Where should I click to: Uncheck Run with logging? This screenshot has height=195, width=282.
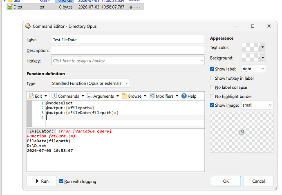(61, 181)
